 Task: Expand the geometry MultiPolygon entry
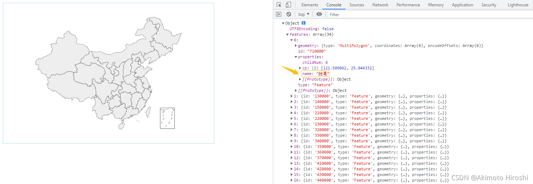pyautogui.click(x=296, y=46)
